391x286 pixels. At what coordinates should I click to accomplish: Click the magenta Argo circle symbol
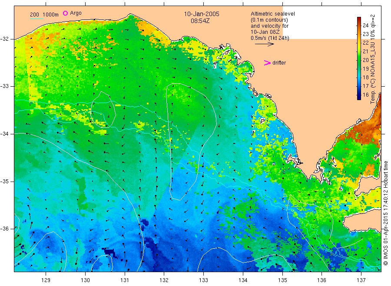pos(65,13)
